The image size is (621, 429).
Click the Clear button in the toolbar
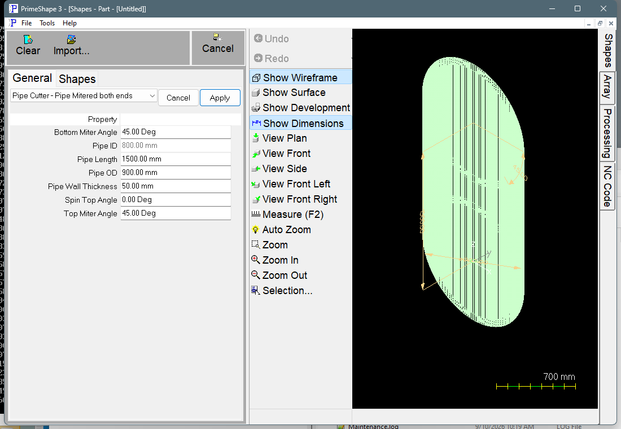click(28, 46)
